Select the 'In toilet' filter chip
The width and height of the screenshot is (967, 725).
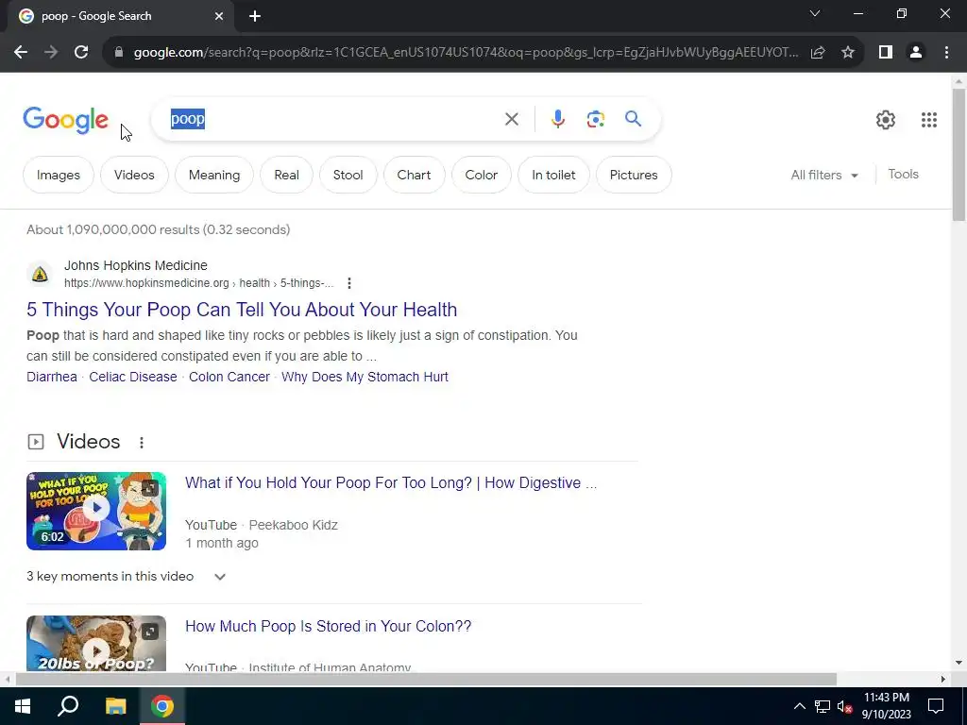pyautogui.click(x=553, y=175)
